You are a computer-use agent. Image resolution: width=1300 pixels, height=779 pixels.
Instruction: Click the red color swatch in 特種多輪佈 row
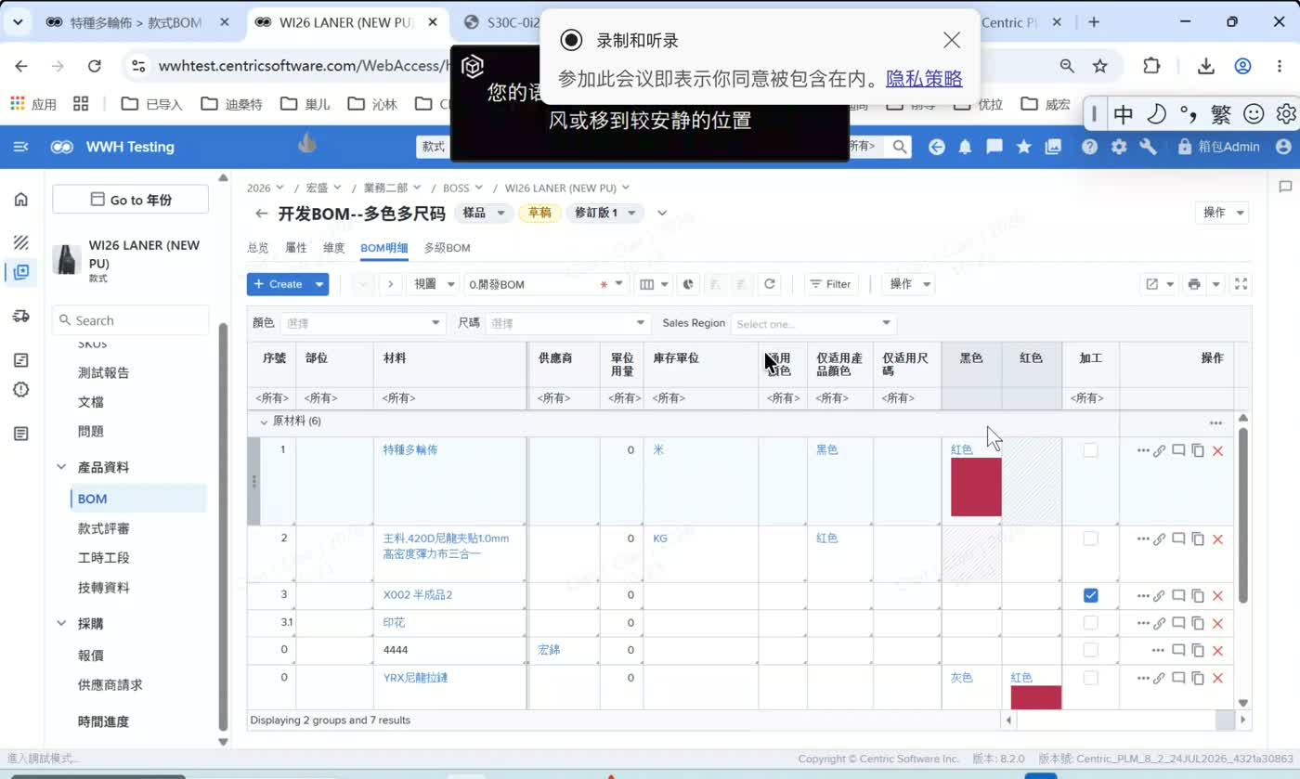click(976, 487)
